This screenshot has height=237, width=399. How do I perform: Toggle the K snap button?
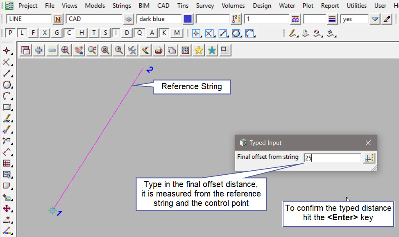(164, 33)
